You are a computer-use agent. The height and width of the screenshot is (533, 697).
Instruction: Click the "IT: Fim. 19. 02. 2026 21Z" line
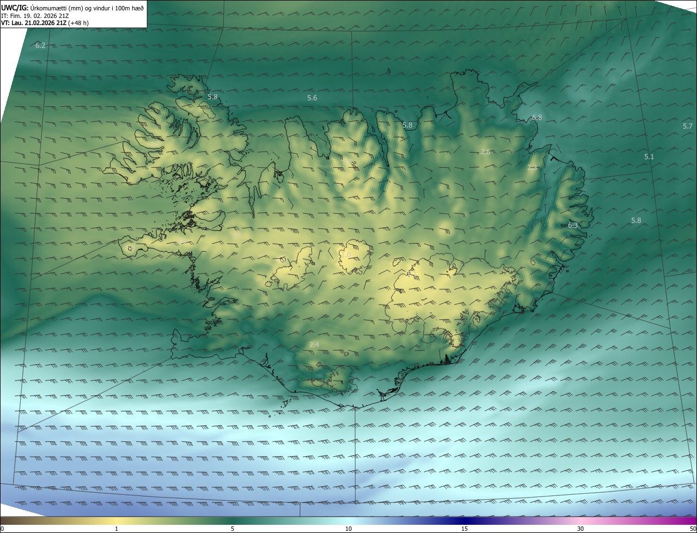click(35, 16)
